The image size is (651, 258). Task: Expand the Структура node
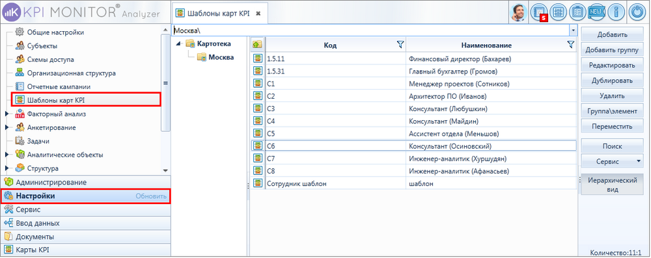7,168
